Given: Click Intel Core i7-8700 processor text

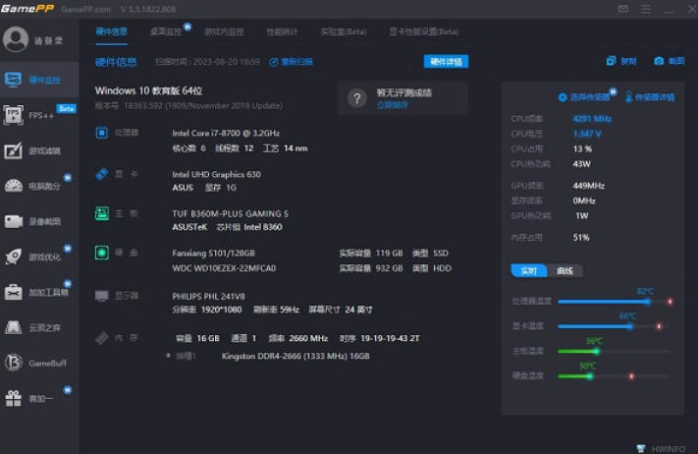Looking at the screenshot, I should pos(226,133).
